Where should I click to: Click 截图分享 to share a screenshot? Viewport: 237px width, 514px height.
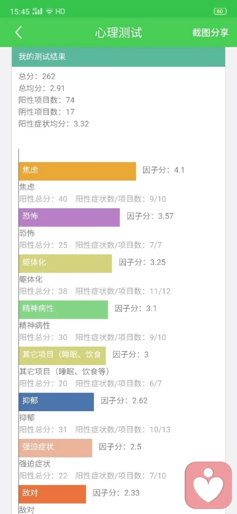(210, 33)
